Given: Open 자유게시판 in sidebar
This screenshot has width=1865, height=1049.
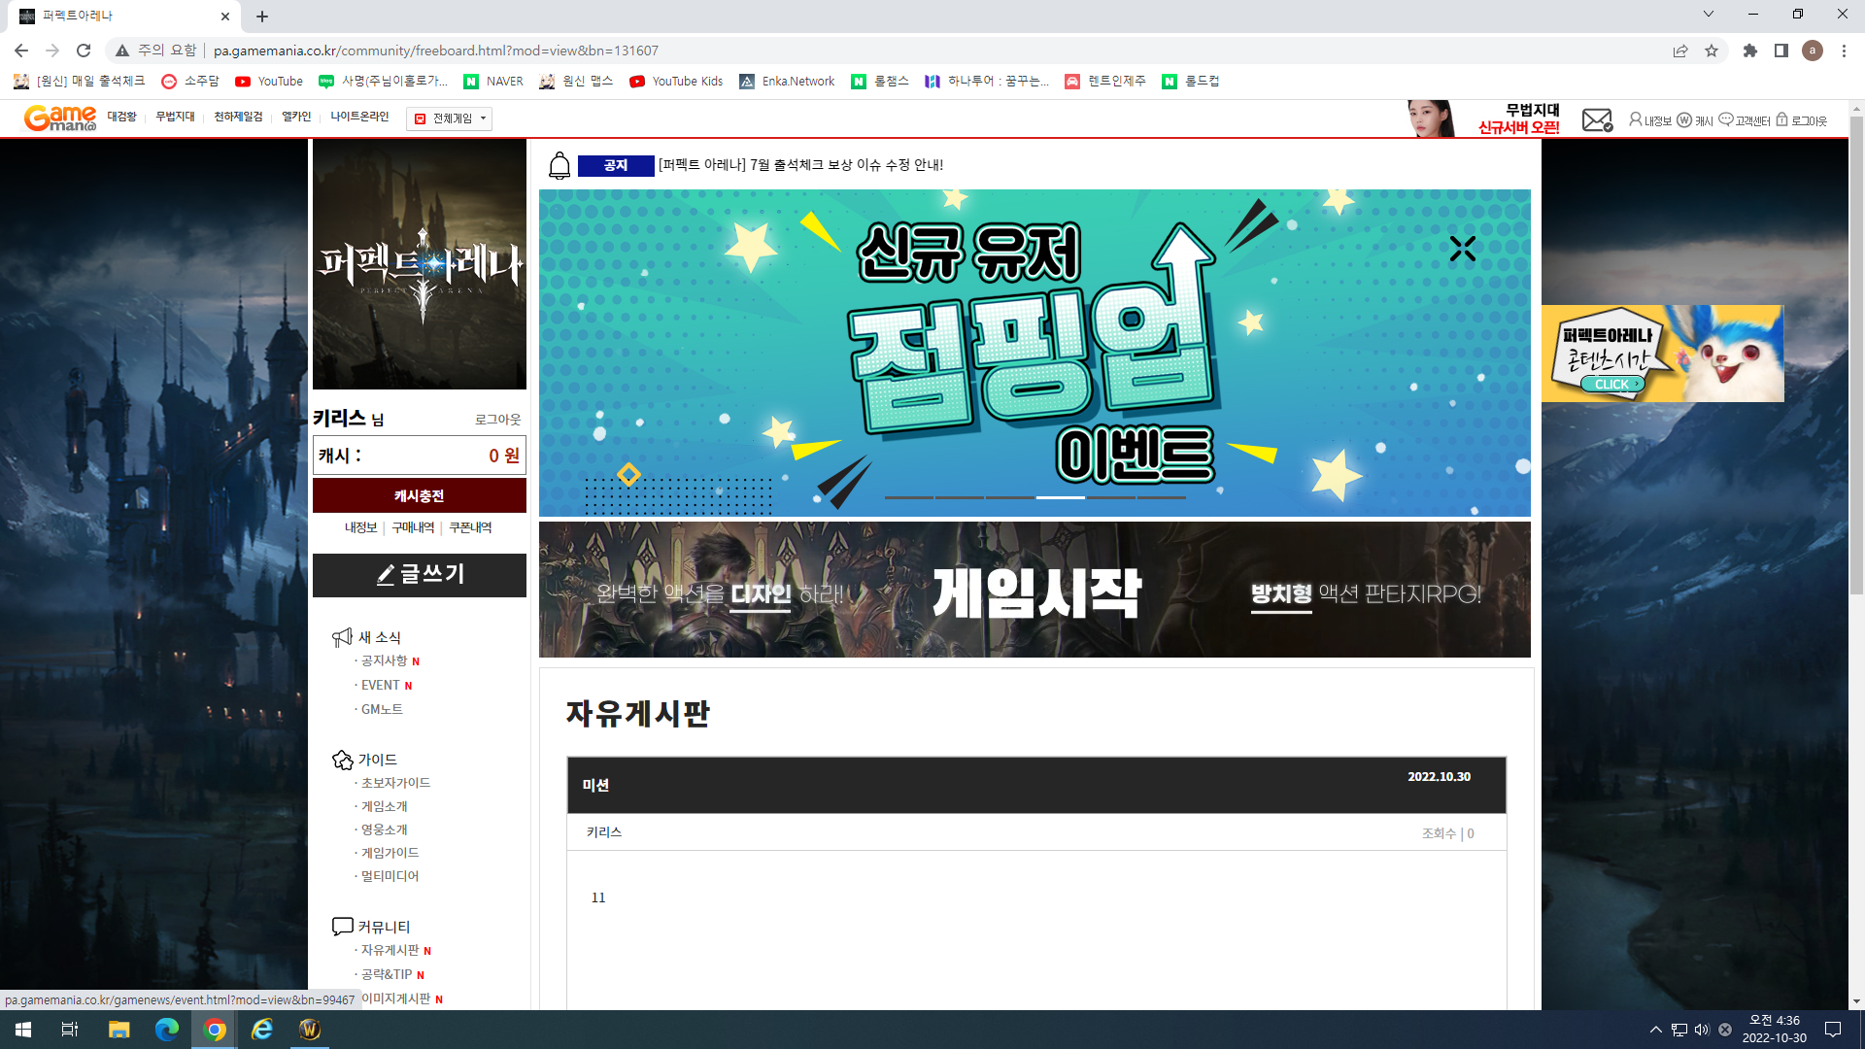Looking at the screenshot, I should pos(390,950).
